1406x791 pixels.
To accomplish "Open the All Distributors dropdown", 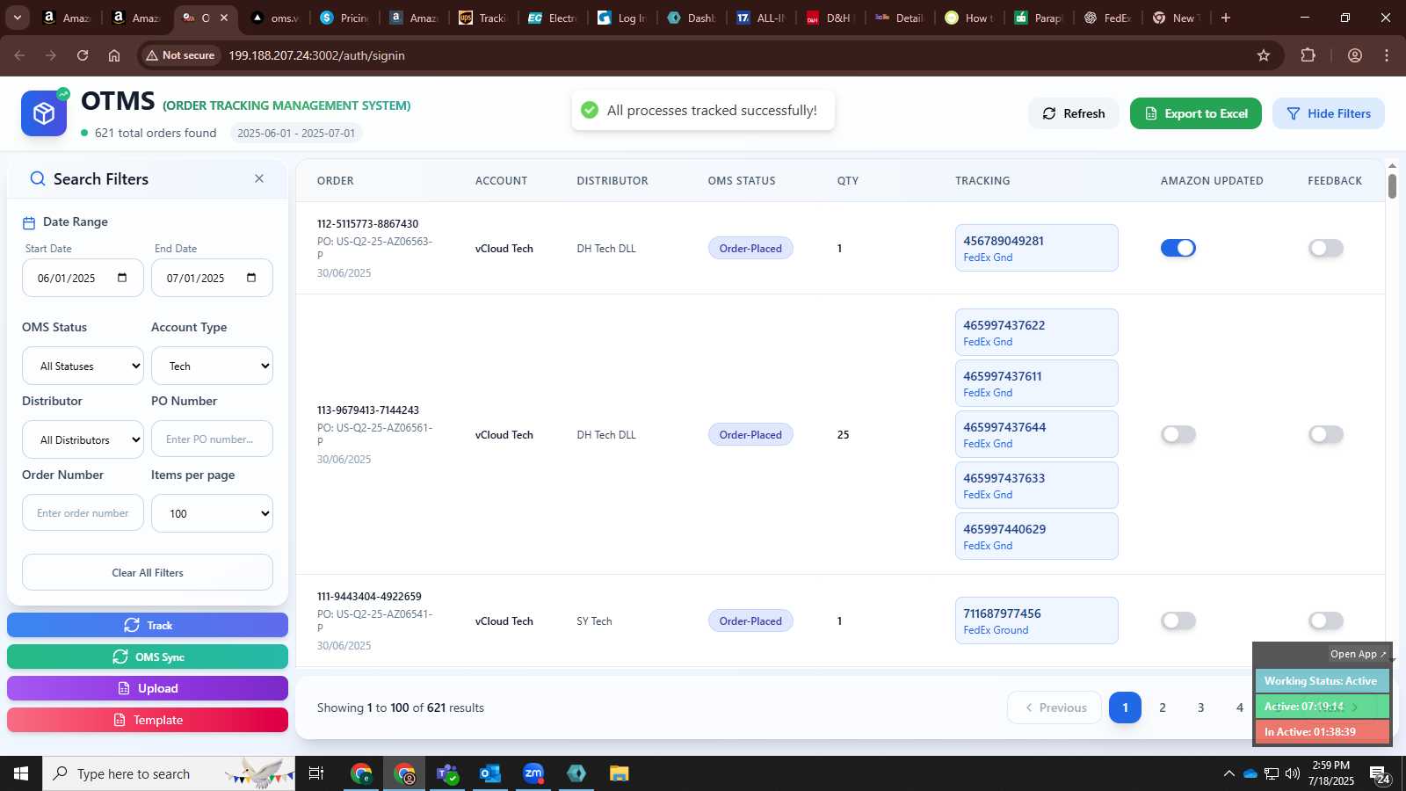I will [x=83, y=439].
